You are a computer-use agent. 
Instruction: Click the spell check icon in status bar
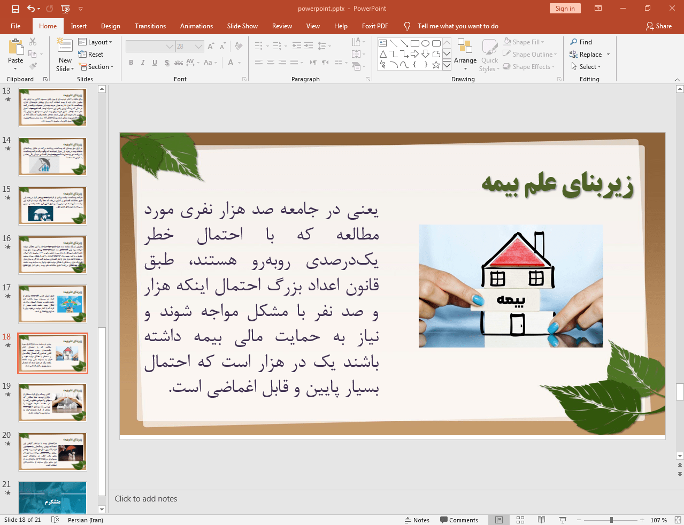[55, 520]
